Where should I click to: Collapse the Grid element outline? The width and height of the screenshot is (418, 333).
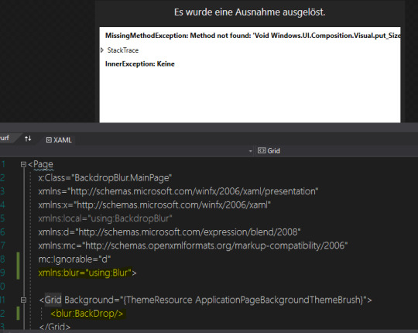pos(23,300)
